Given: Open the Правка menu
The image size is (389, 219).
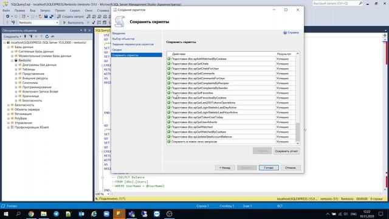Looking at the screenshot, I should [x=19, y=10].
